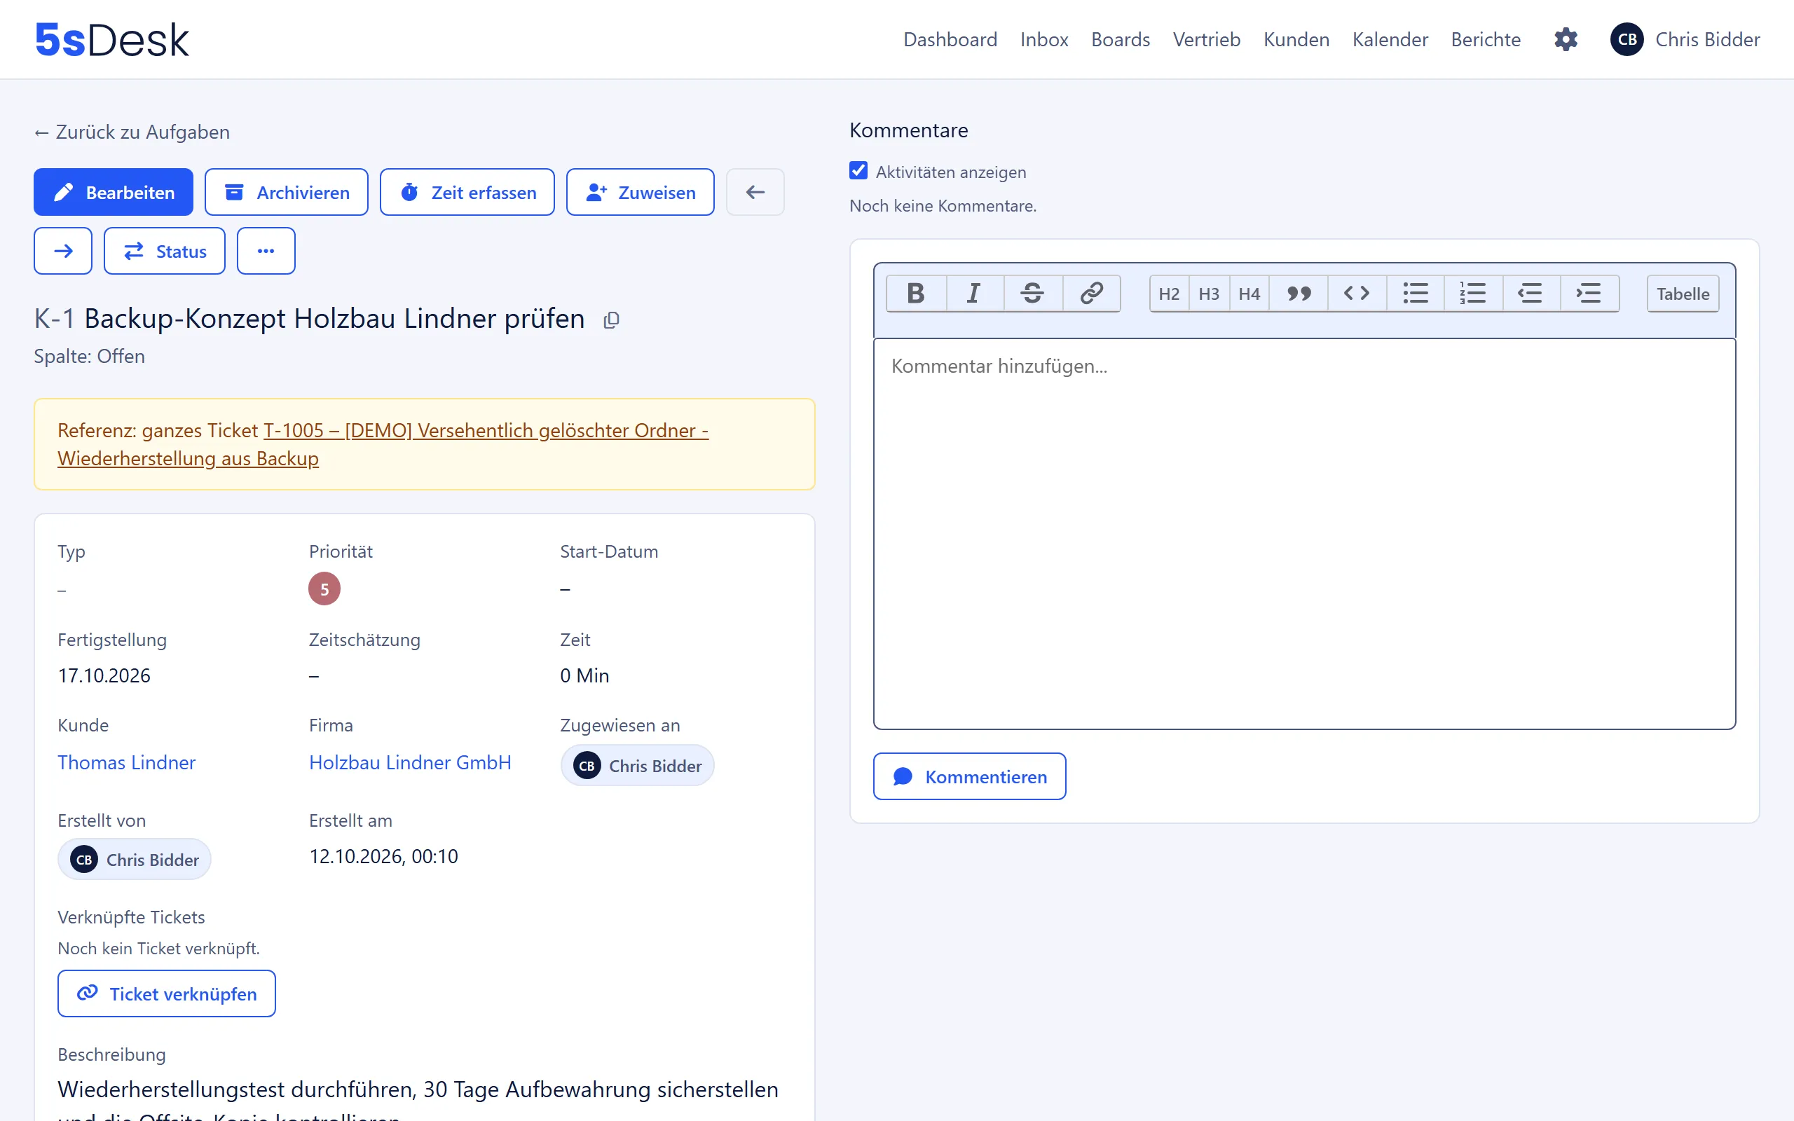Open Kalender navigation item

[x=1390, y=39]
